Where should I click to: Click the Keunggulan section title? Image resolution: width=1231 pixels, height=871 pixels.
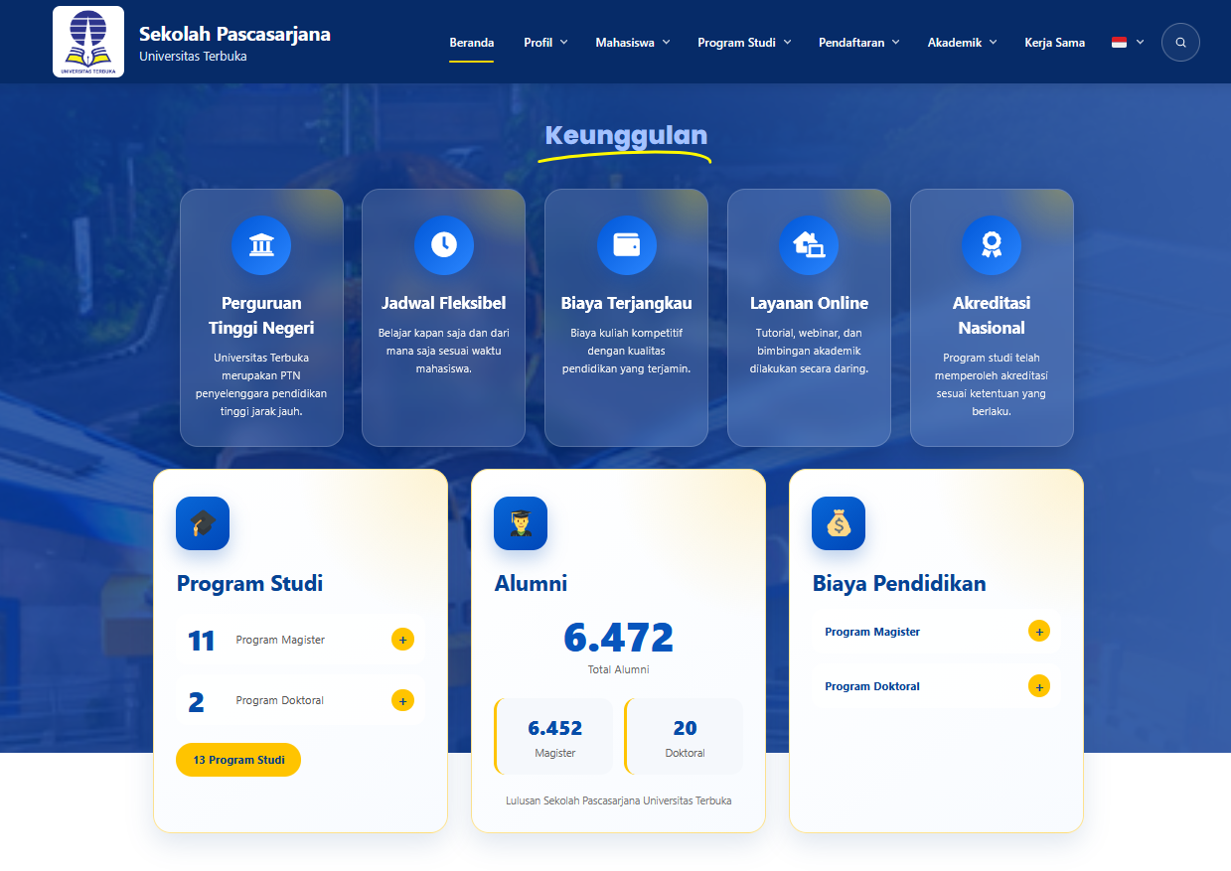[x=626, y=136]
